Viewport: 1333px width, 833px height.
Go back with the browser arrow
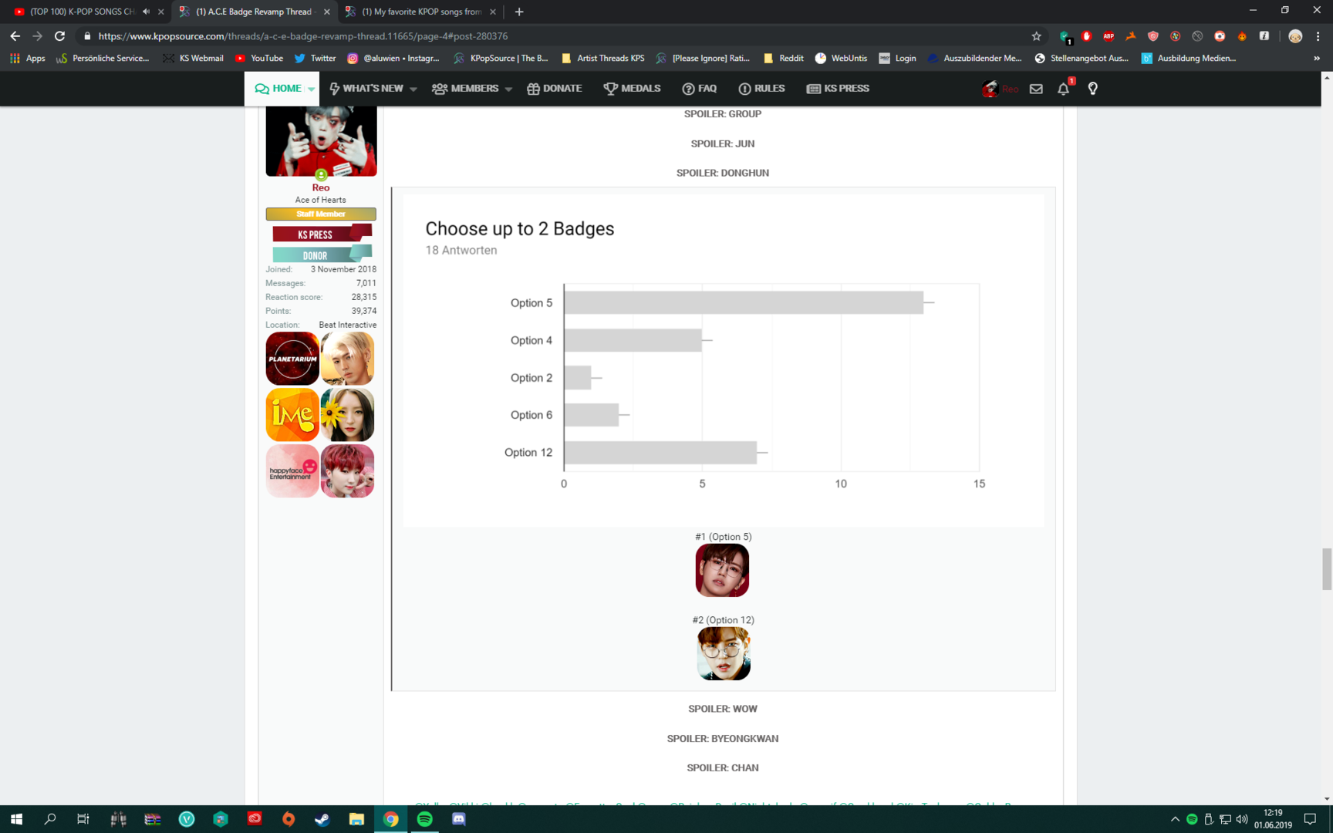(x=15, y=36)
